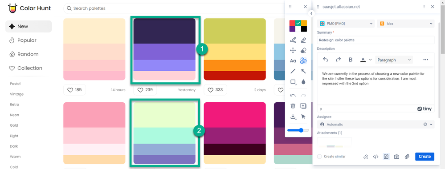The image size is (445, 169).
Task: Select the highlighter marker tool
Action: 303,40
